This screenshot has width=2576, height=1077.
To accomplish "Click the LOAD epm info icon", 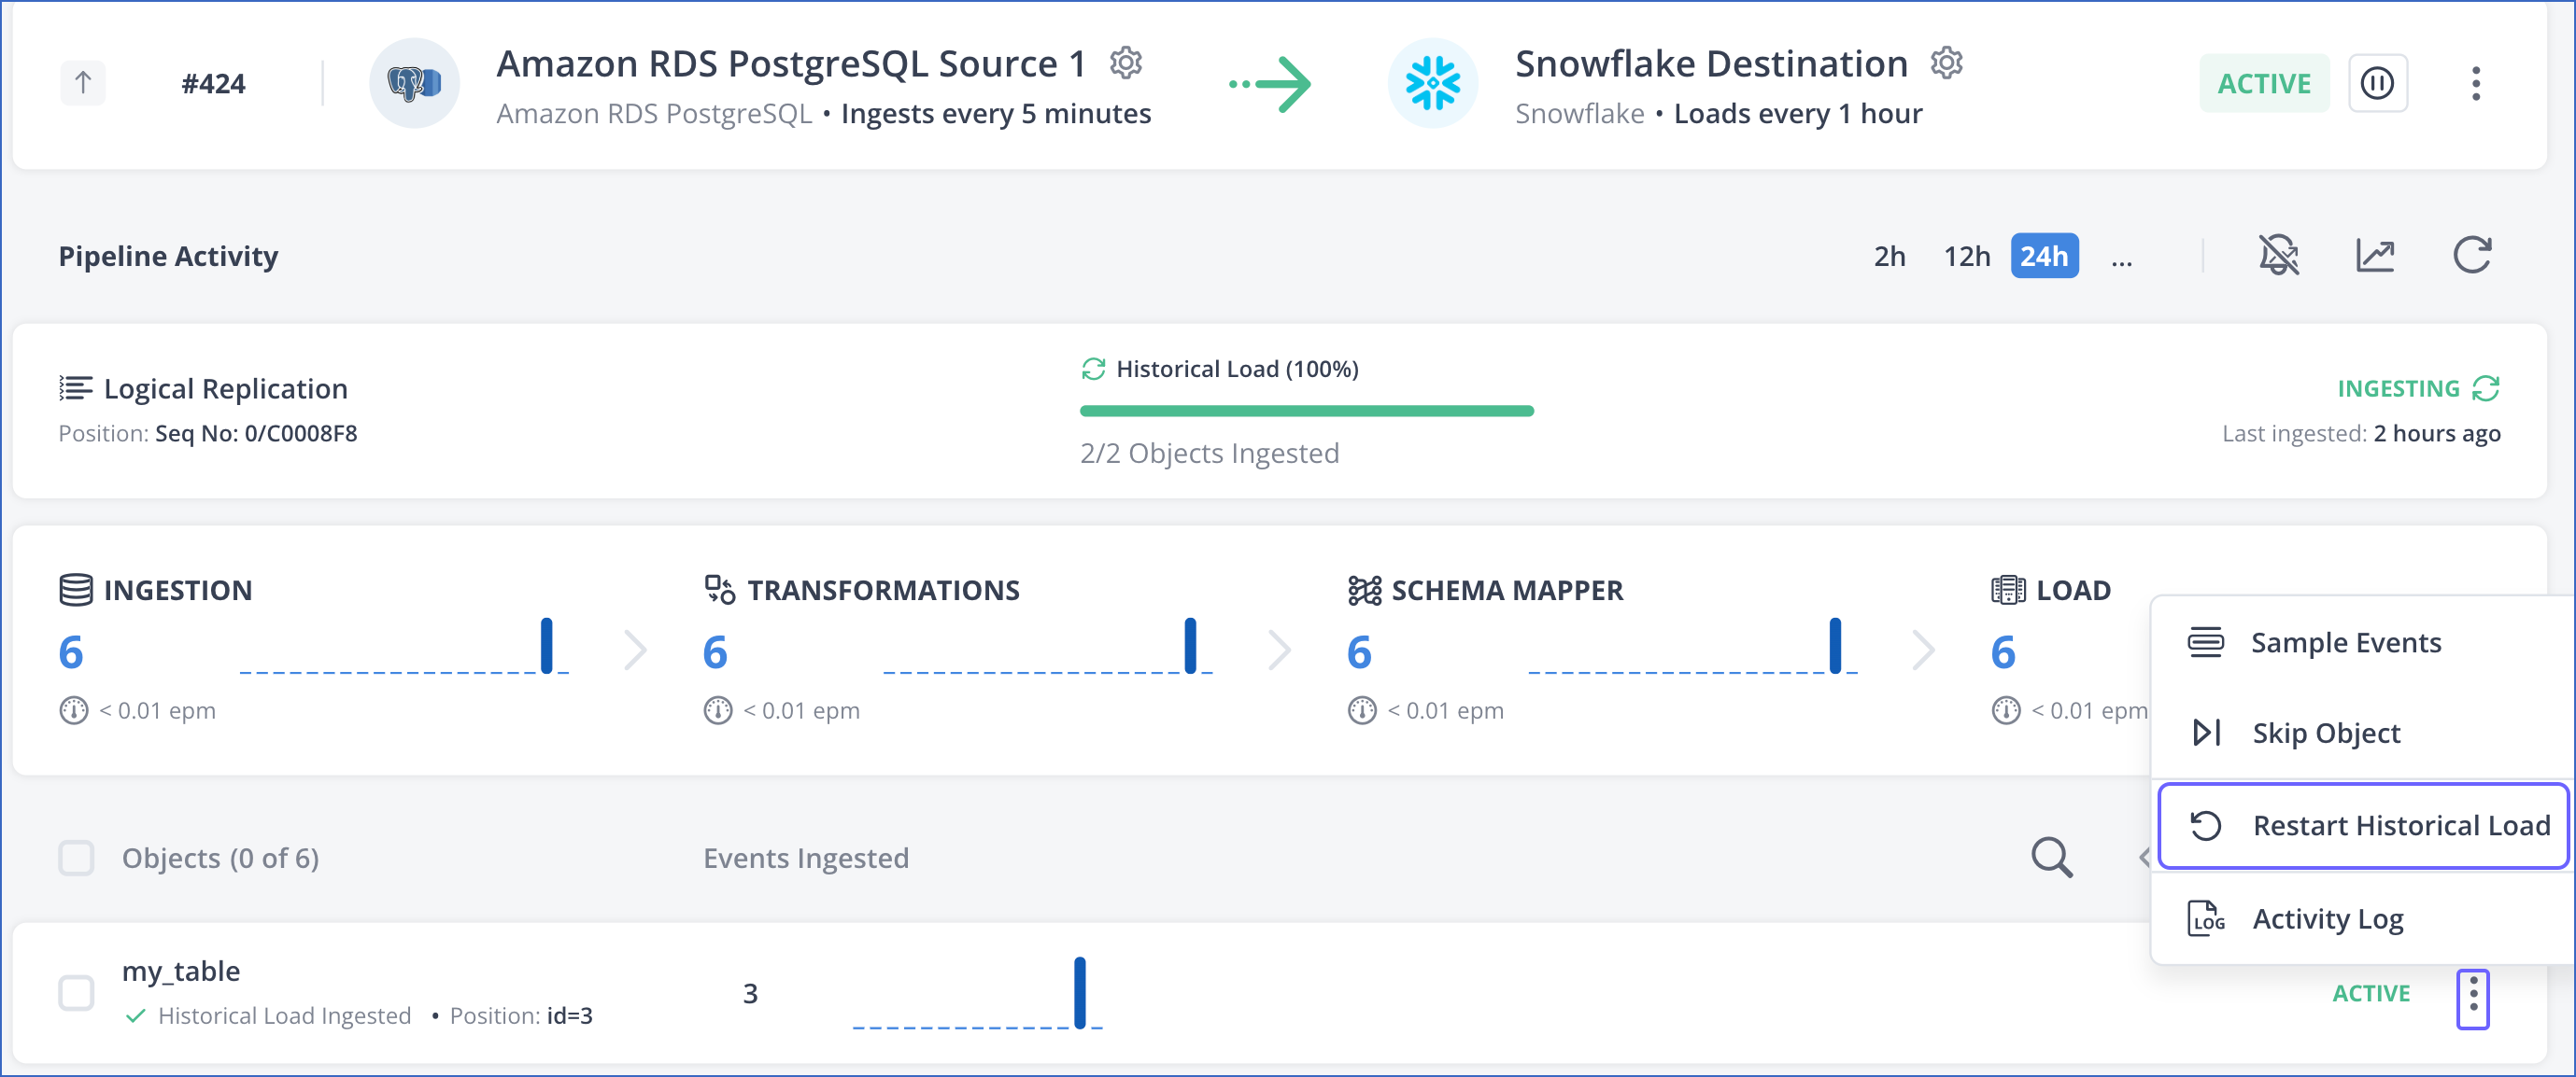I will point(2005,710).
